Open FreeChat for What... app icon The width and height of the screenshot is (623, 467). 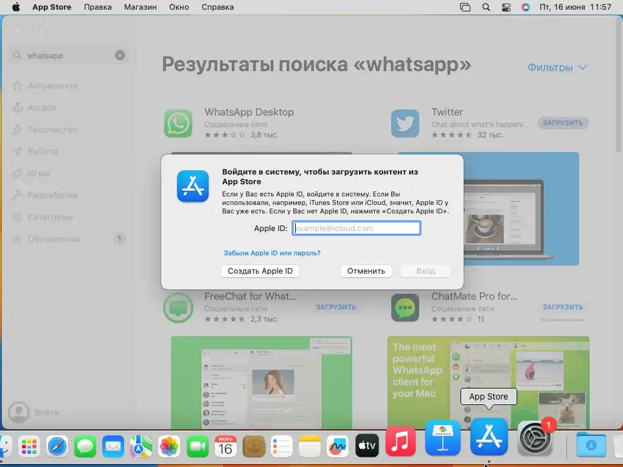[178, 308]
